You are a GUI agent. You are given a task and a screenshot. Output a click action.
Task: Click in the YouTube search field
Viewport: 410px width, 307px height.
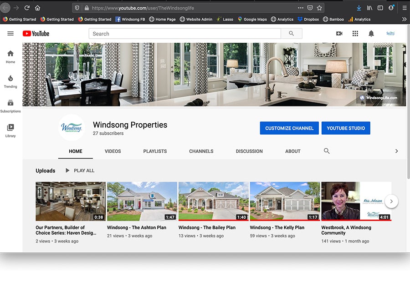184,34
